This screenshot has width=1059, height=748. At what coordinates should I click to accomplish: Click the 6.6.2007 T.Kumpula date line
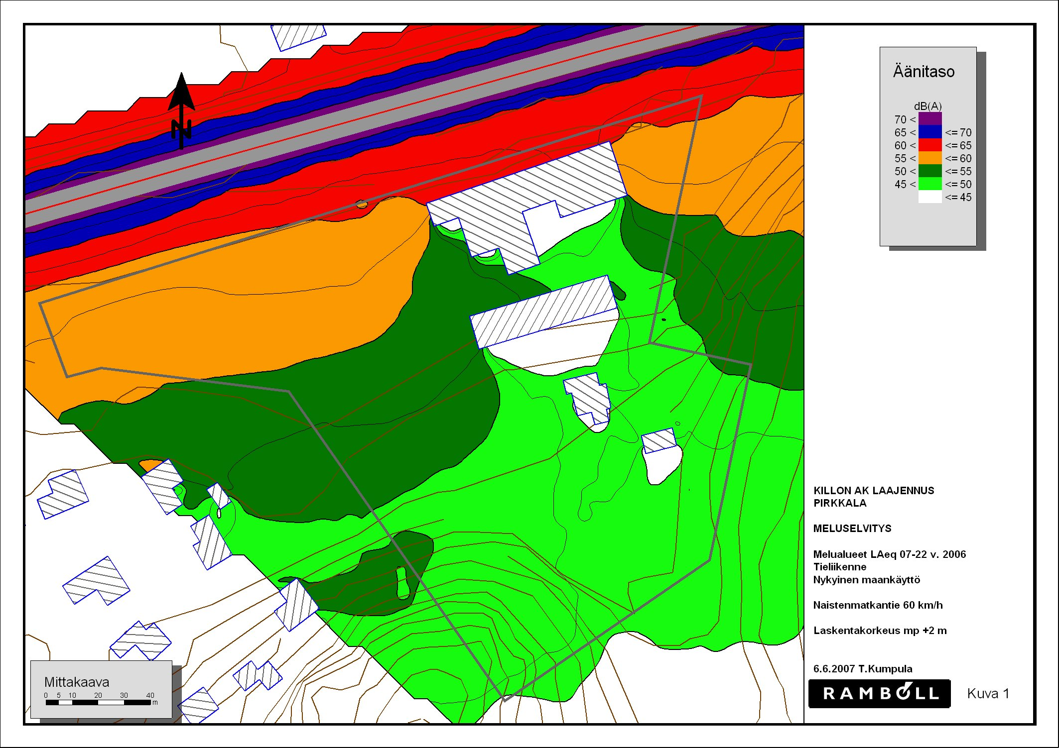pyautogui.click(x=863, y=669)
